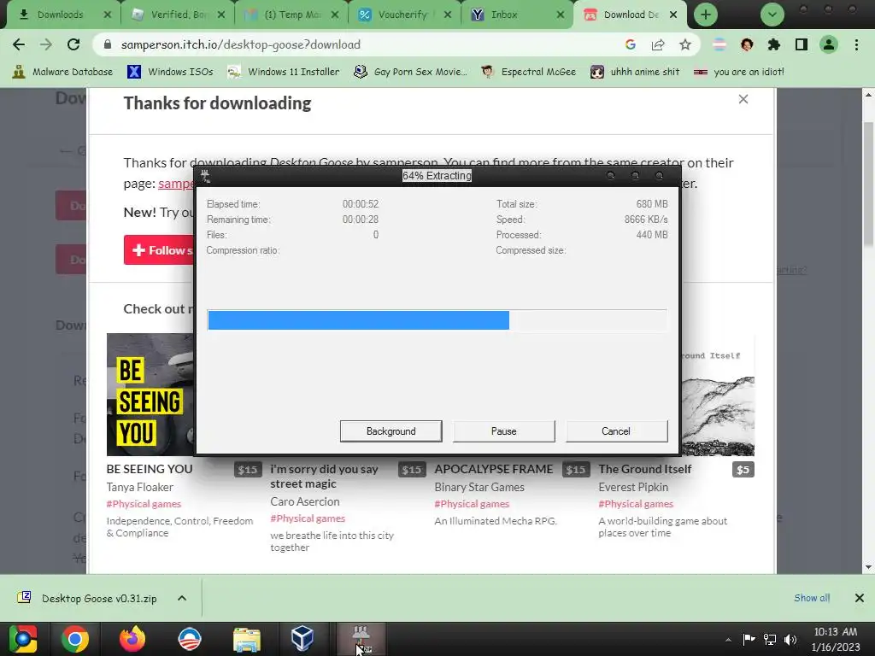
Task: Open APOCALYPSE FRAME game link
Action: [x=493, y=469]
